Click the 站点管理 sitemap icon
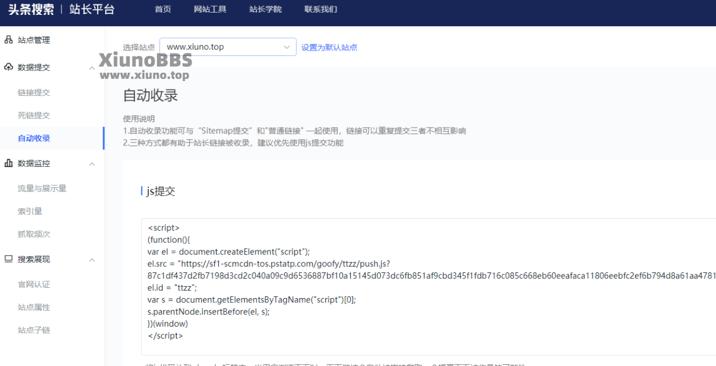The image size is (716, 366). (x=8, y=40)
